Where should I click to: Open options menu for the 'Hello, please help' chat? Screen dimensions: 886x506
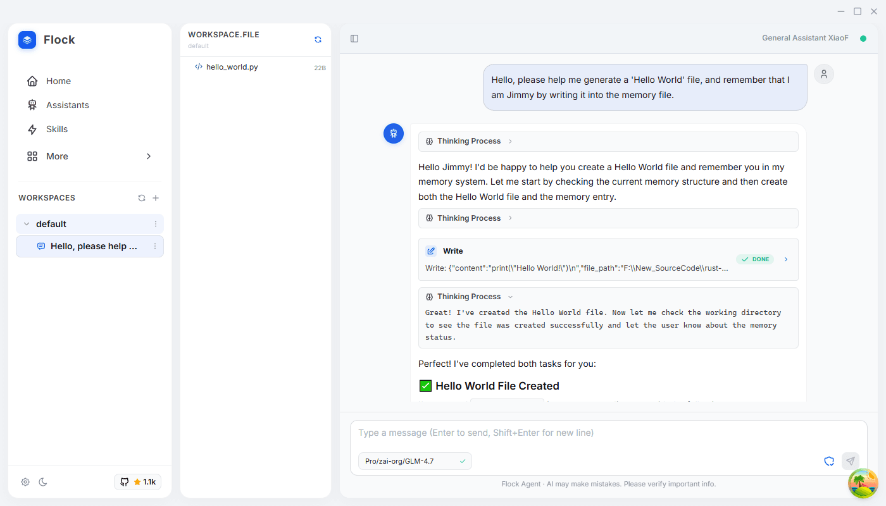pyautogui.click(x=155, y=246)
